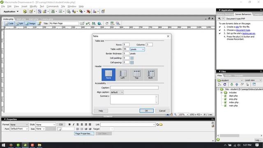
Task: Click Cancel in the Table dialog
Action: (x=162, y=111)
